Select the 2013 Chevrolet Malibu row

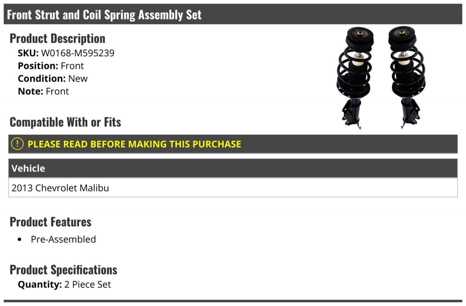[x=233, y=188]
